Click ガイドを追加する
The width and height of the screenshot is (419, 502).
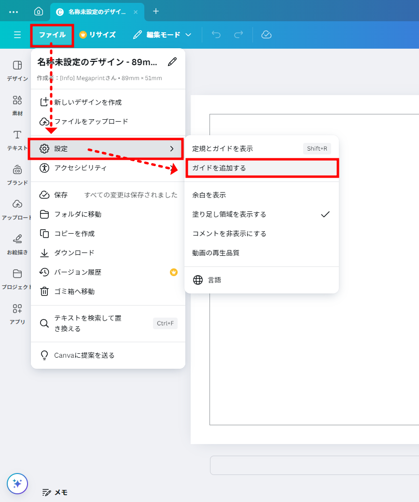262,168
